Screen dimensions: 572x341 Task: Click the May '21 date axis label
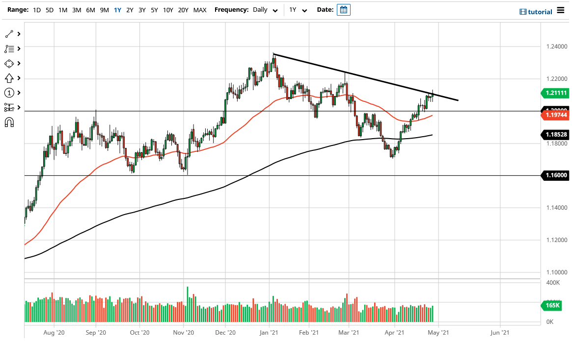point(438,332)
